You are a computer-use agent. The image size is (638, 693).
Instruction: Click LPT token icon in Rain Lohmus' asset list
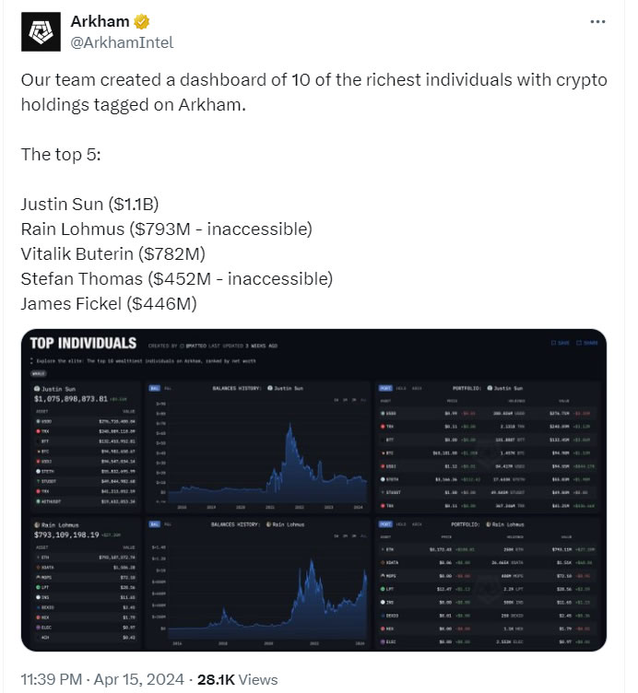pos(37,585)
